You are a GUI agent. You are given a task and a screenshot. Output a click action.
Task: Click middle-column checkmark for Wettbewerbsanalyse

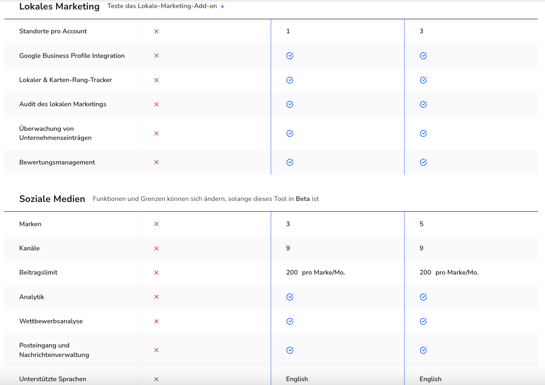[x=290, y=322]
